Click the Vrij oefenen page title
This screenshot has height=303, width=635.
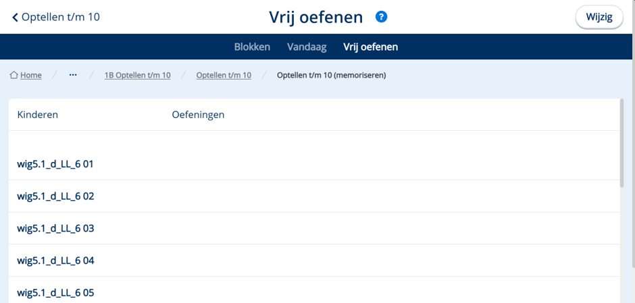coord(316,18)
